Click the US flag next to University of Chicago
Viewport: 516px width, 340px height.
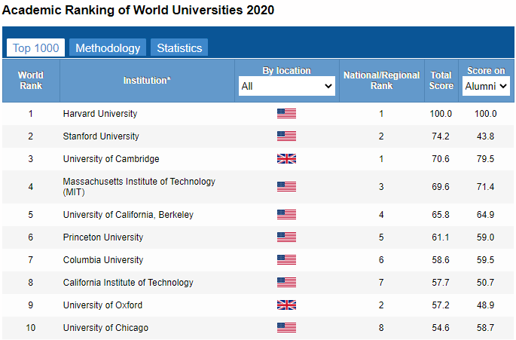[286, 328]
